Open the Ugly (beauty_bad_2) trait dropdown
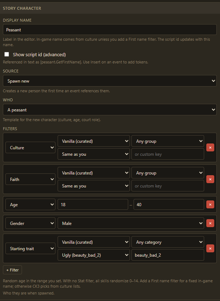Screen dimensions: 220x301 pos(94,255)
